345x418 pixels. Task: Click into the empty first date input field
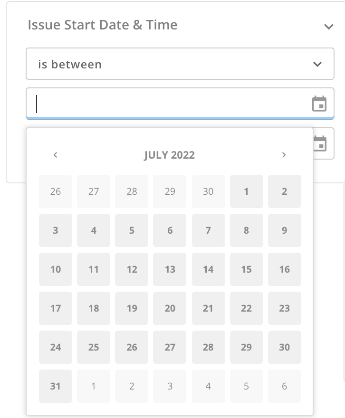tap(143, 104)
